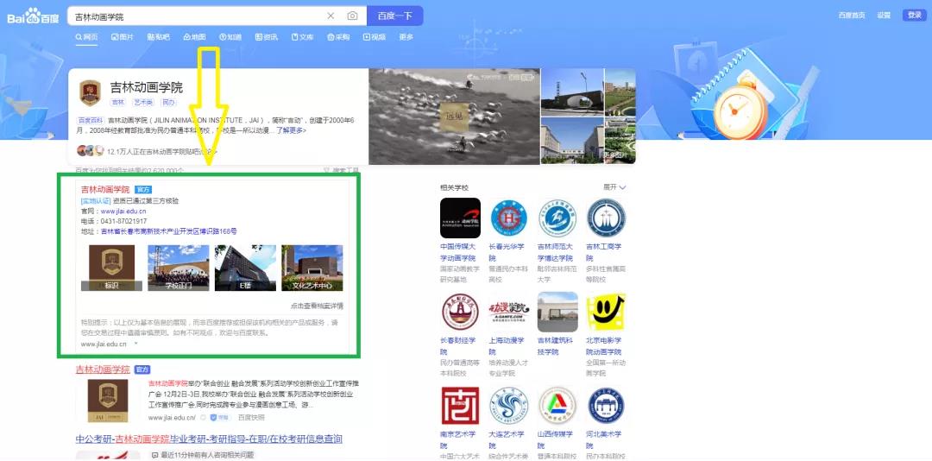The width and height of the screenshot is (932, 461).
Task: Click the 实地认证 badge
Action: pos(96,201)
